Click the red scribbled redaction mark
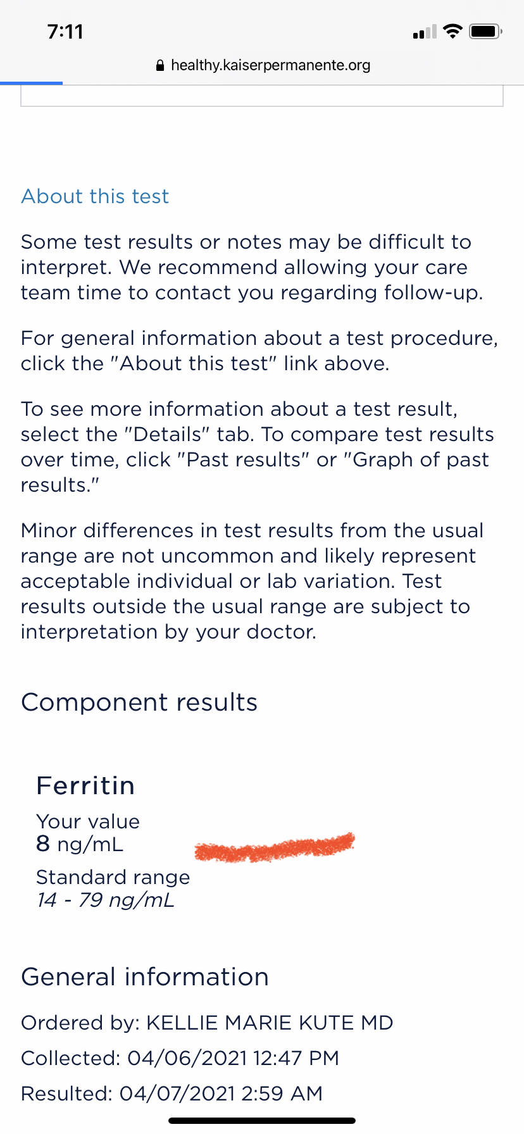The image size is (524, 1134). point(274,847)
